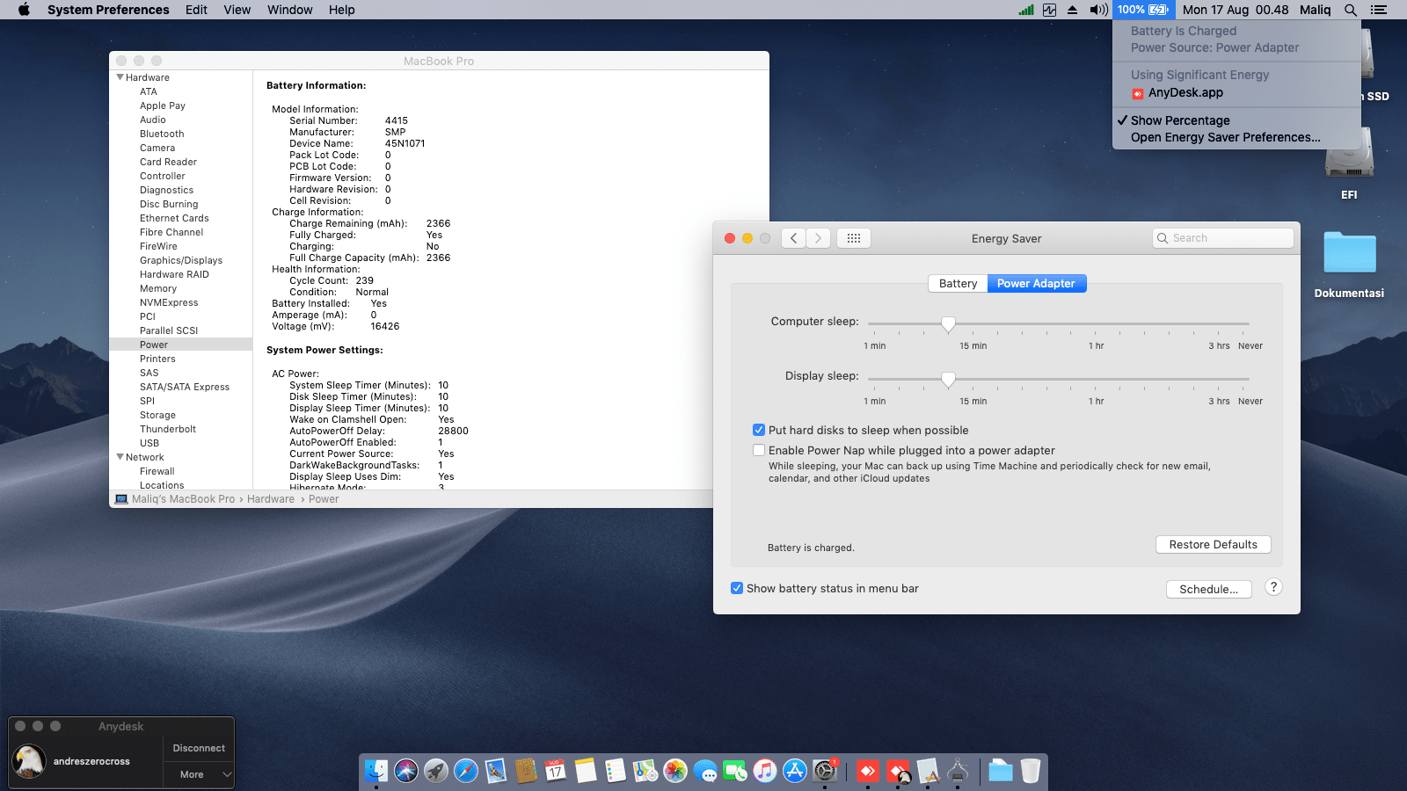Launch App Store from the dock
This screenshot has width=1407, height=791.
pos(795,771)
